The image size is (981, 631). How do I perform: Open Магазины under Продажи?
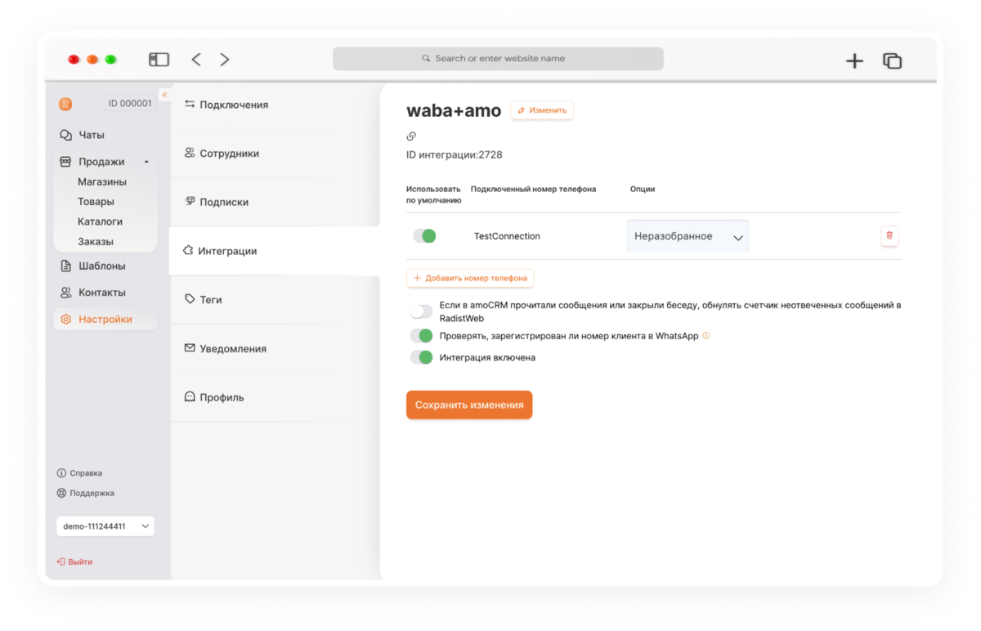[x=102, y=181]
